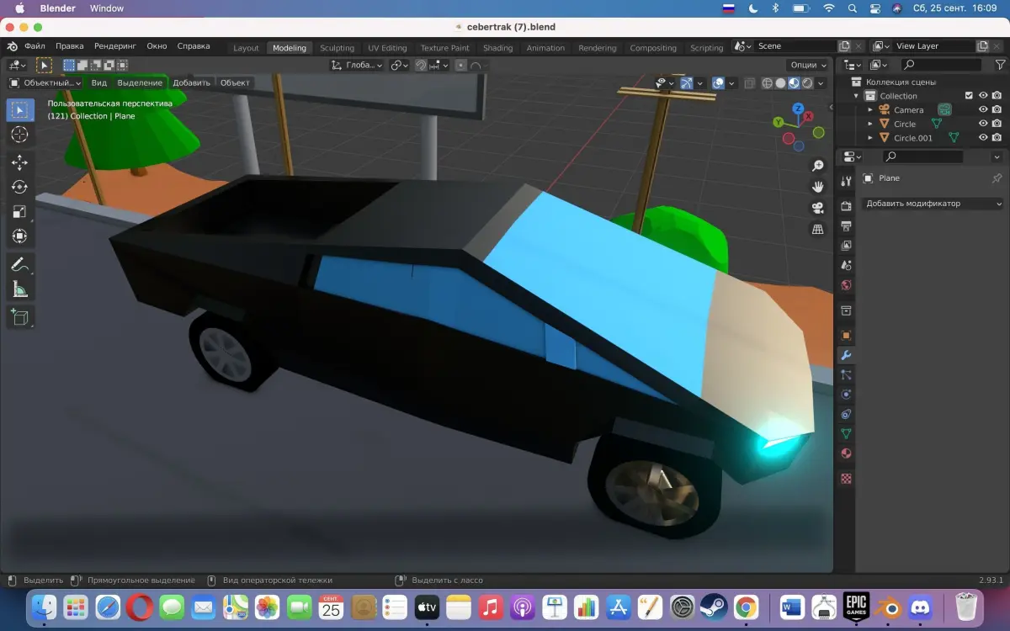Open the pivot point dropdown
Image resolution: width=1010 pixels, height=631 pixels.
click(400, 65)
